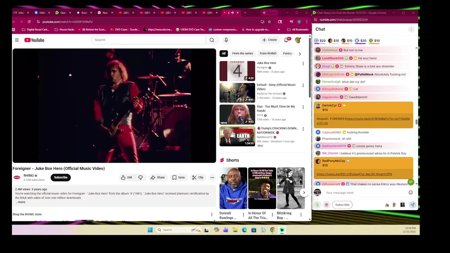Open the YouTube account avatar menu
This screenshot has height=253, width=450.
tap(298, 40)
